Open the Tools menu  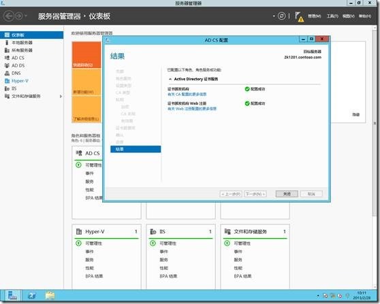pos(332,16)
